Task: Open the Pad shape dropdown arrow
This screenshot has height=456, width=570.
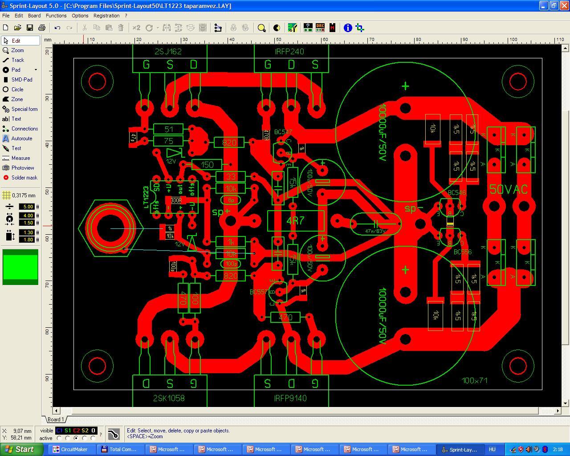Action: point(36,70)
